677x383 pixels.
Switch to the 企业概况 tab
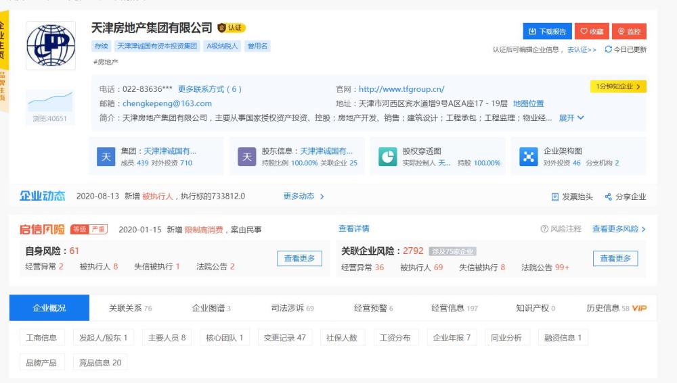coord(49,308)
